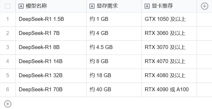This screenshot has height=109, width=212.
Task: Click the text type icon beside 模型名称
Action: [21, 6]
